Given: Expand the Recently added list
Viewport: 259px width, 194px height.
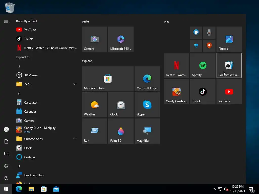Looking at the screenshot, I should [23, 57].
